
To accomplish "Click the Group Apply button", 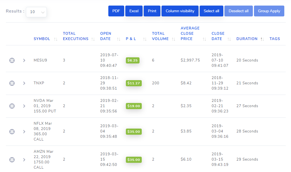I will pos(269,11).
